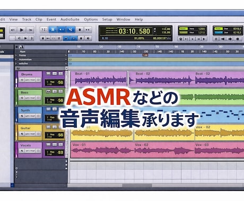The image size is (244, 201).
Task: Open the Synth track auto read selector
Action: (30, 116)
